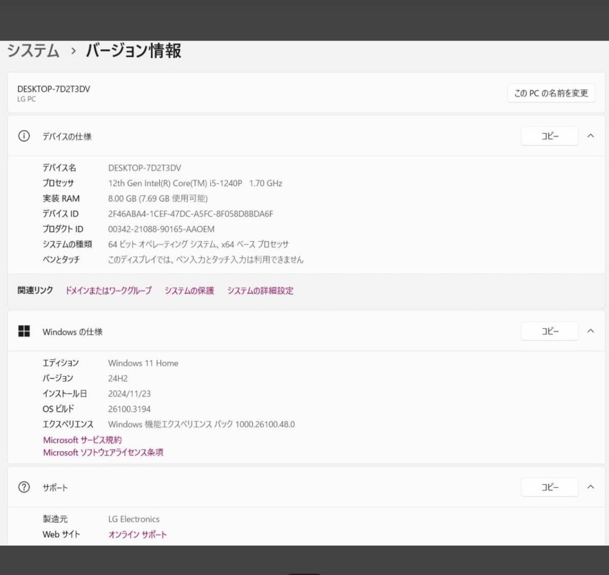Select OS build value 26100.3194
This screenshot has width=609, height=575.
tap(129, 409)
